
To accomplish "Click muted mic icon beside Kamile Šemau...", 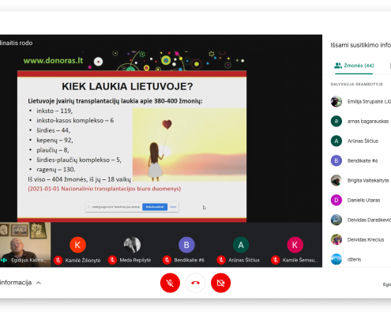I will [276, 261].
